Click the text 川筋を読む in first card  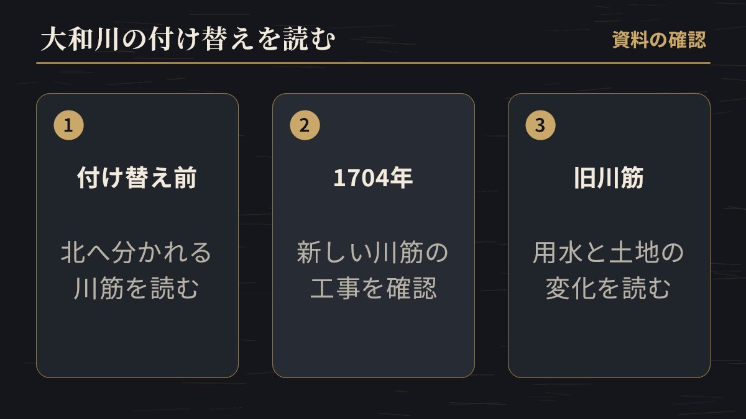(x=137, y=289)
